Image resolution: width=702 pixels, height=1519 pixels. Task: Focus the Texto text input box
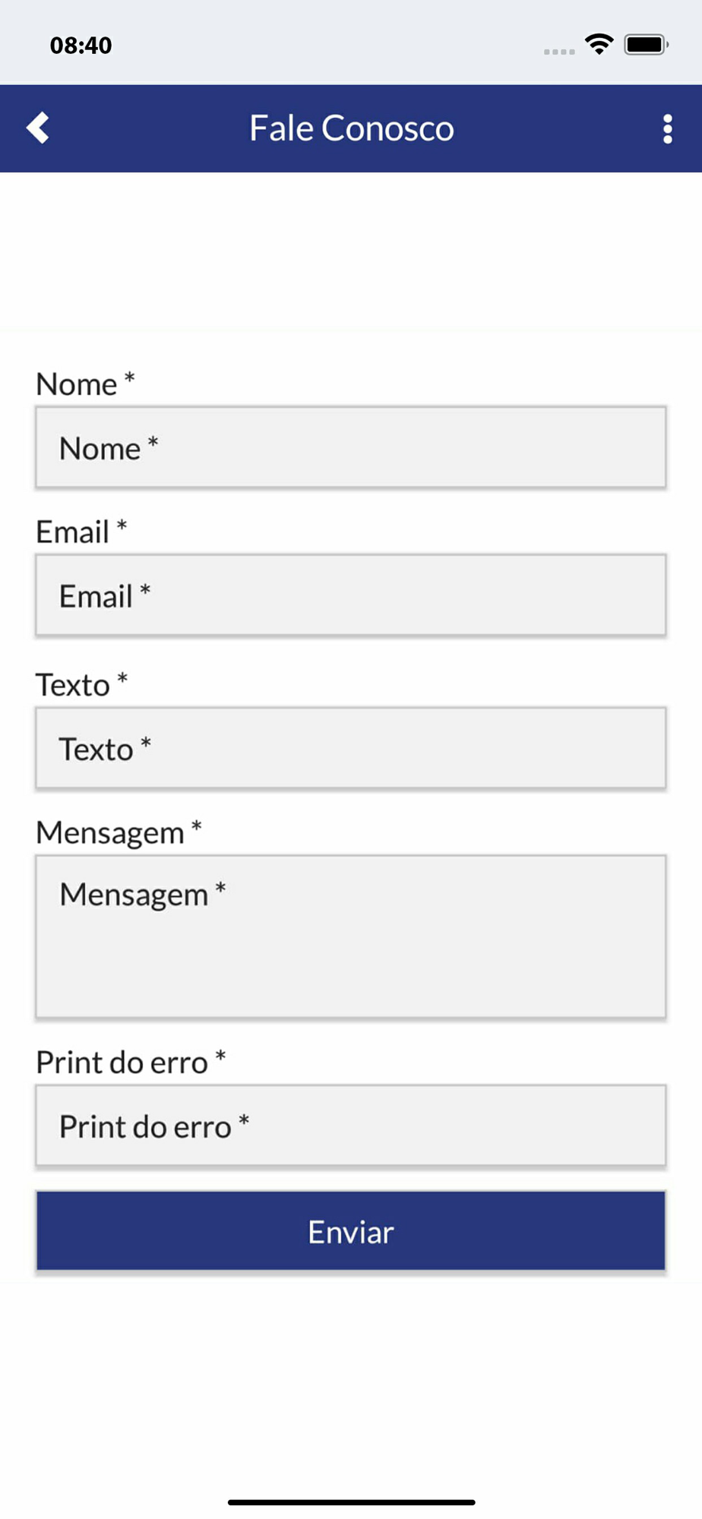[351, 749]
